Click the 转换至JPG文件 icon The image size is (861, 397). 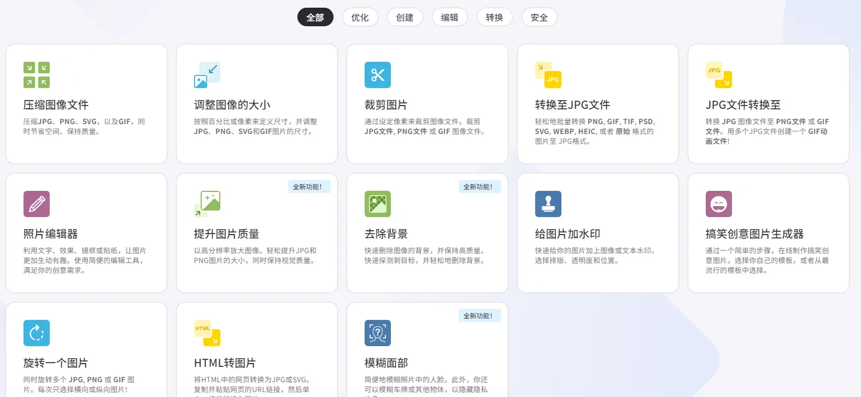pos(548,75)
